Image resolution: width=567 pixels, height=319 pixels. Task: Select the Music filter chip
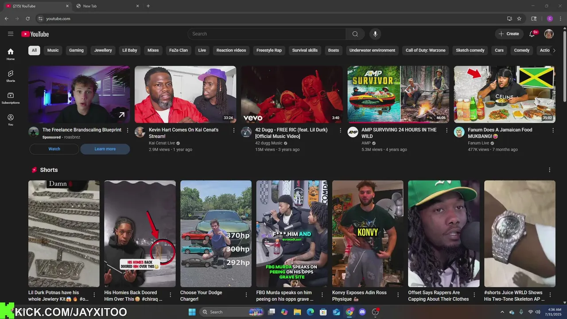[53, 50]
